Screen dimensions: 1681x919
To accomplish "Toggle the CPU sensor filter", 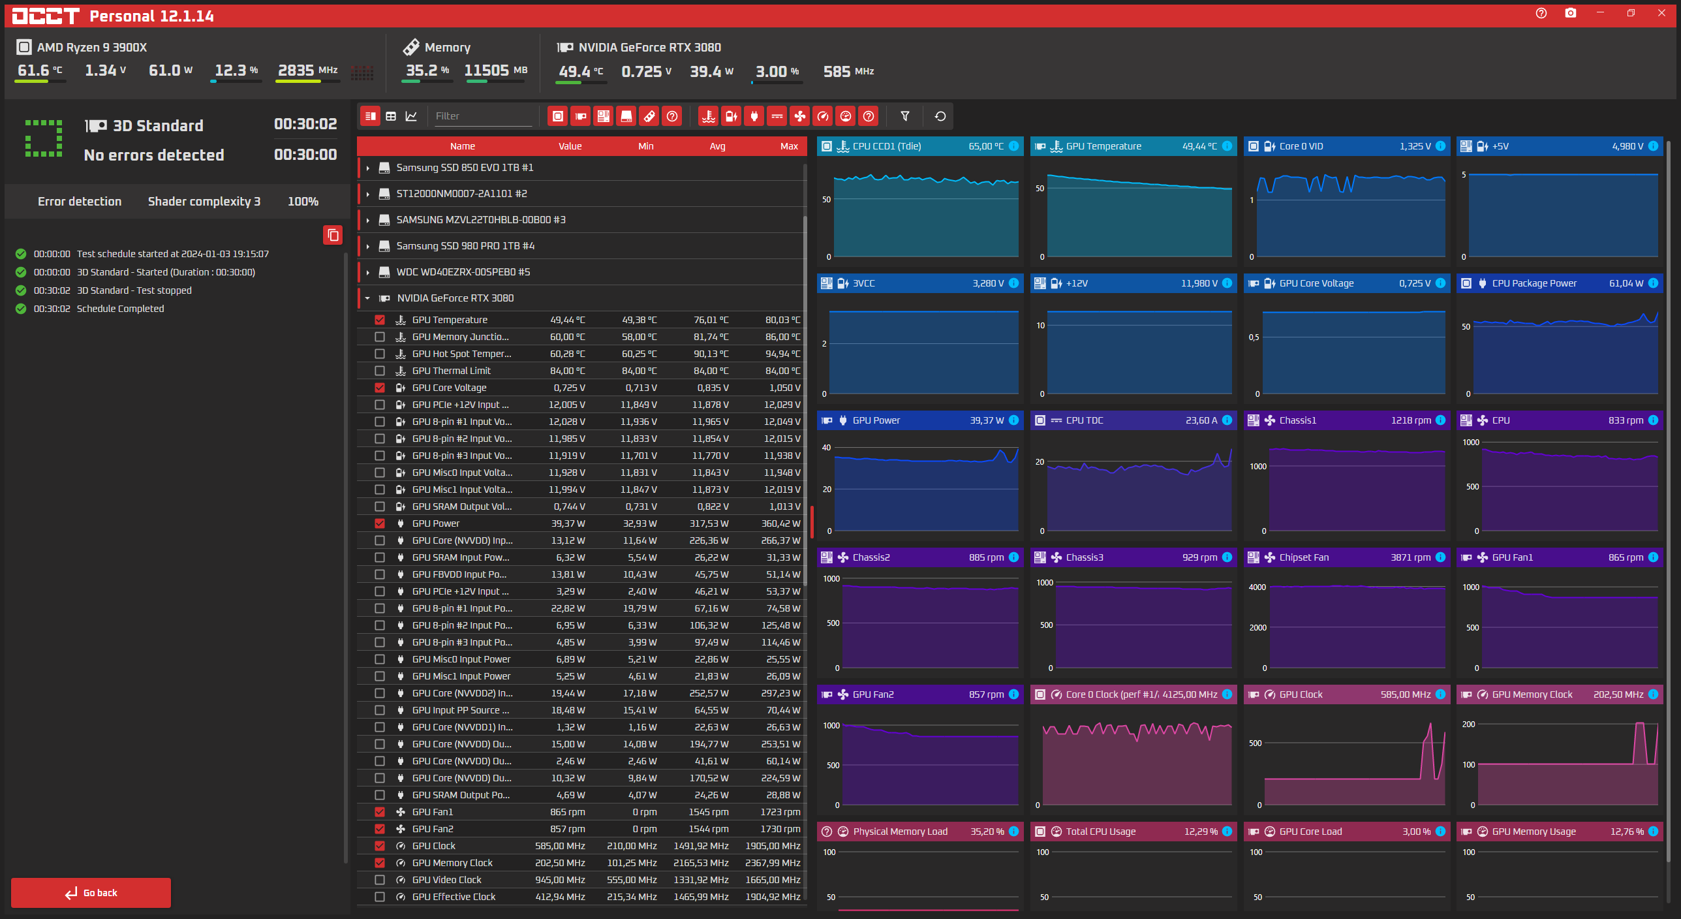I will [557, 116].
